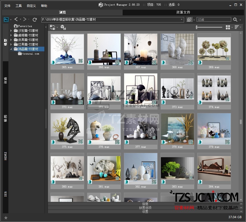
Task: Open the path history dropdown
Action: click(x=182, y=19)
